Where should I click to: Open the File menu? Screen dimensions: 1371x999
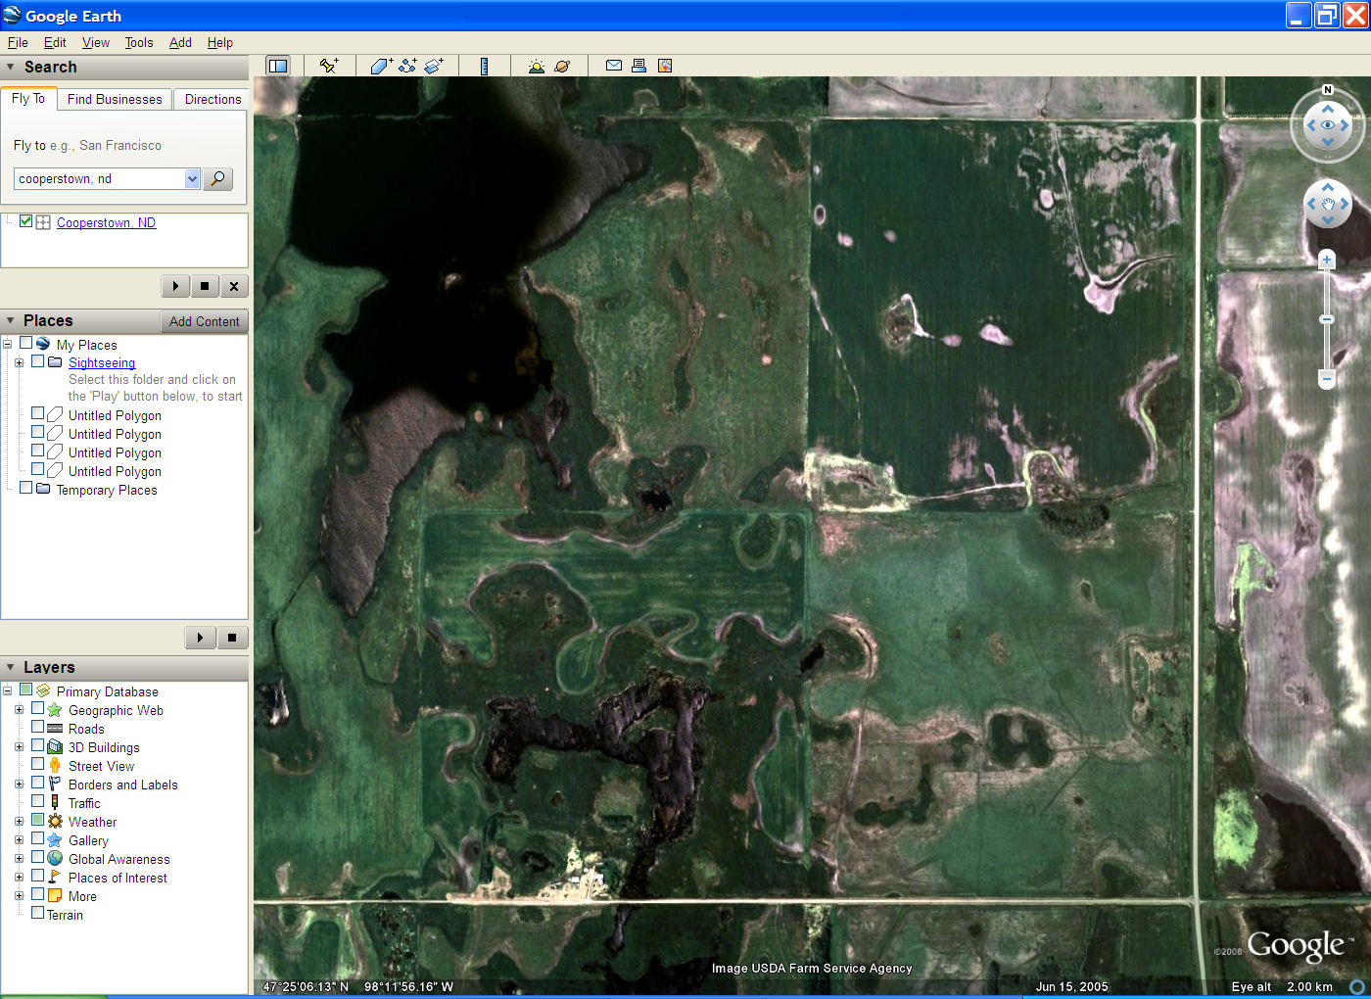pyautogui.click(x=18, y=42)
